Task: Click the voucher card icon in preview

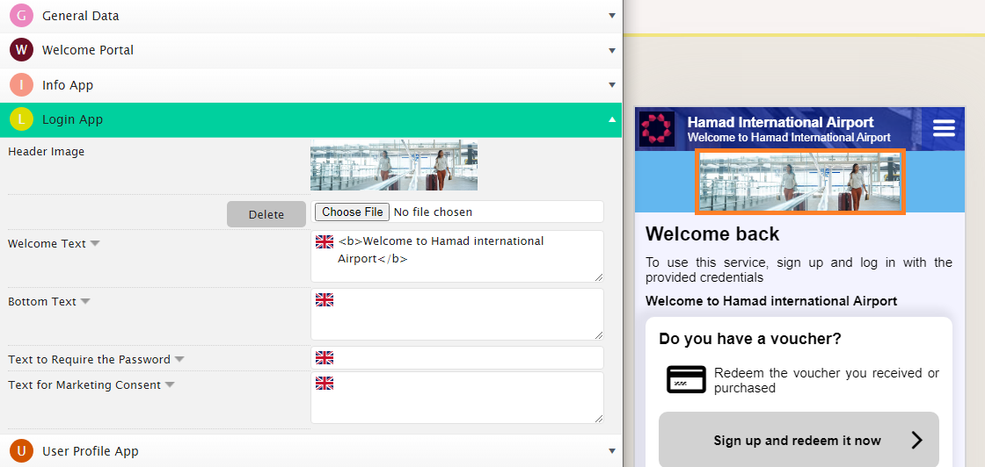Action: click(686, 380)
